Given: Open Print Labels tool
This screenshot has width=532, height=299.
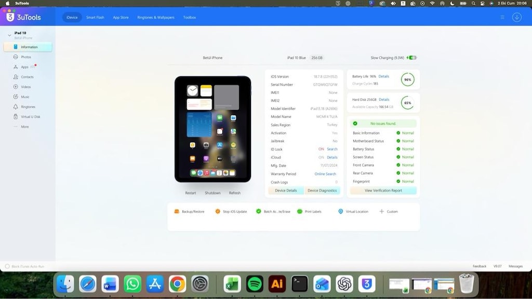Looking at the screenshot, I should [x=309, y=212].
